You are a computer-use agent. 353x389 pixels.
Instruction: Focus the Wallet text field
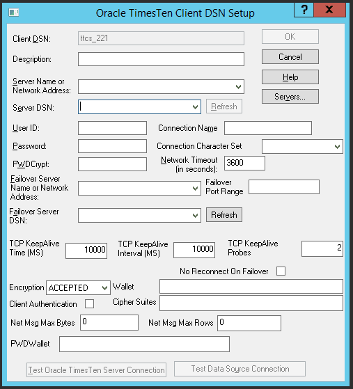pos(251,286)
